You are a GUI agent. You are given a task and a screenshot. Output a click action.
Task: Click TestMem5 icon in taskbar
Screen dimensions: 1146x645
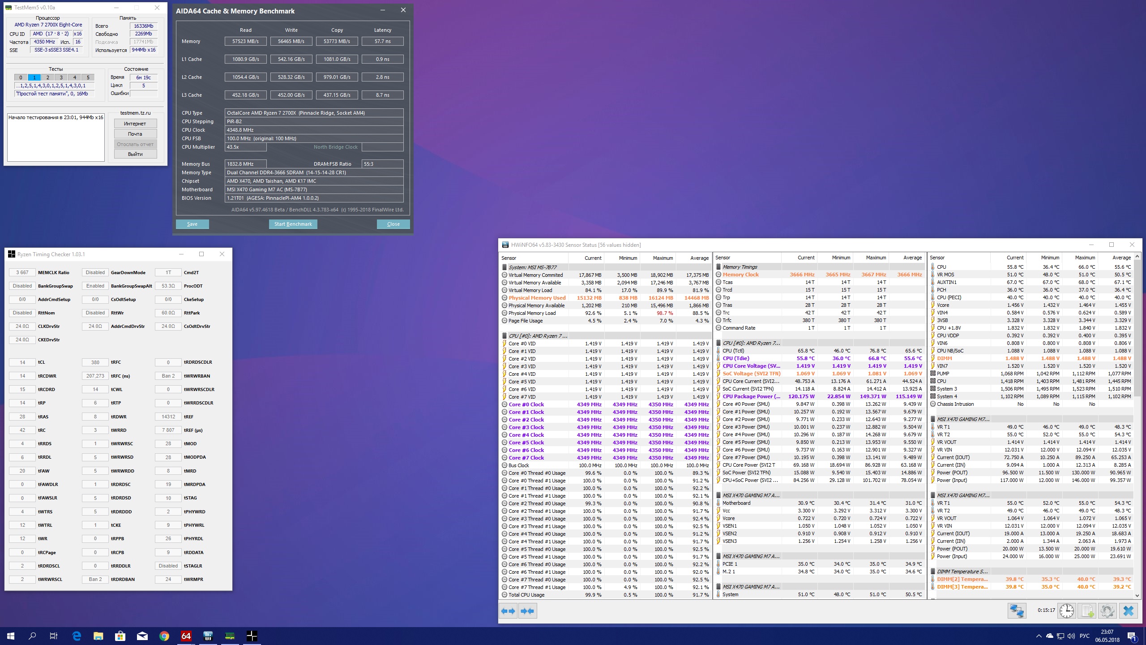pyautogui.click(x=230, y=636)
